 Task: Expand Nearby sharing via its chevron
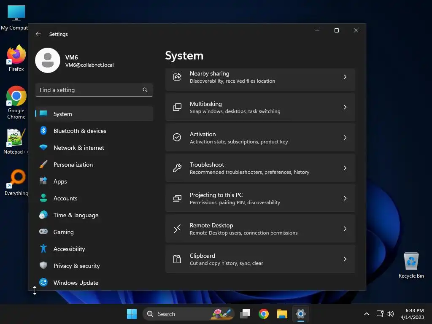pyautogui.click(x=345, y=77)
